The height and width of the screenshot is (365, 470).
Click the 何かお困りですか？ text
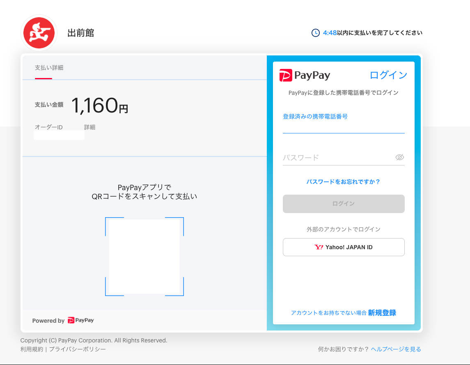[343, 349]
